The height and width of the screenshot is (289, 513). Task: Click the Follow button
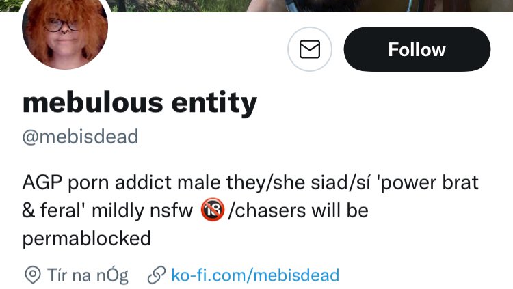pyautogui.click(x=417, y=49)
